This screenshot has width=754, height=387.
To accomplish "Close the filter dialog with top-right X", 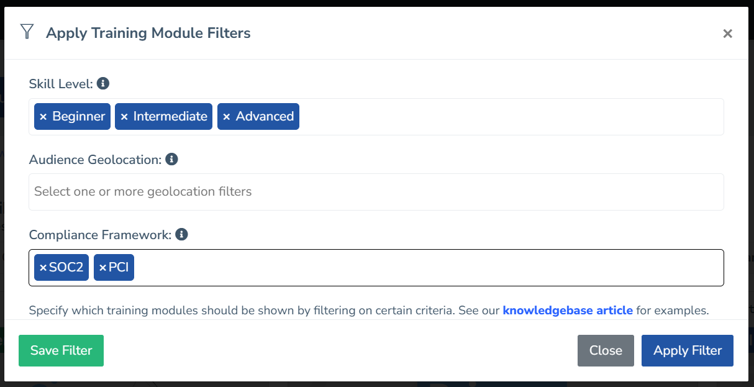I will pyautogui.click(x=727, y=34).
